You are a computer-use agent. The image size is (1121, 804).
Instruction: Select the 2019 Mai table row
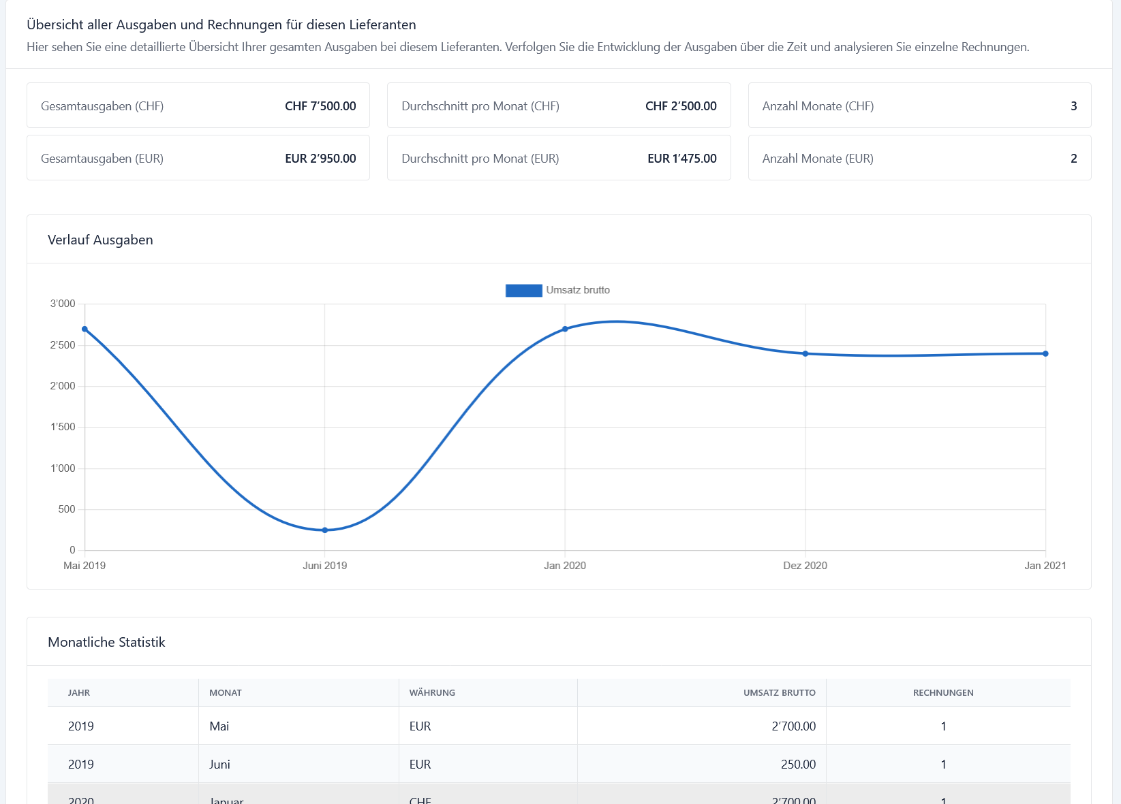[x=559, y=726]
